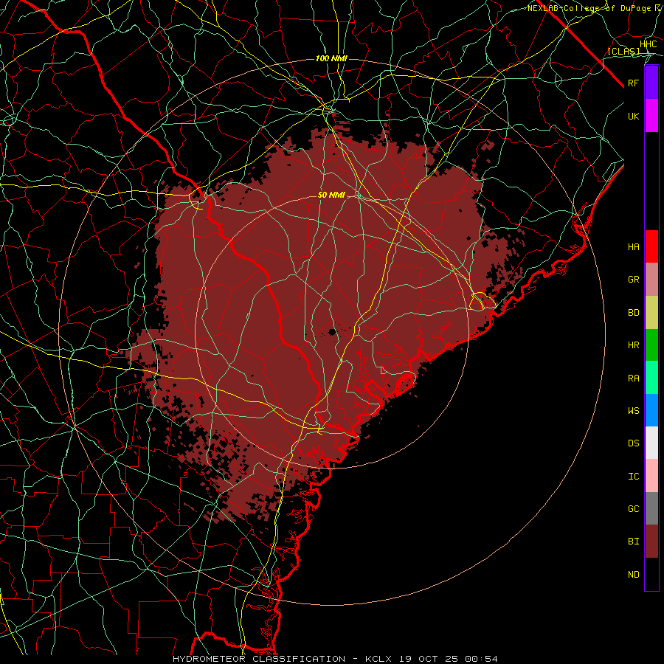
Task: Click the magenta UK color swatch
Action: coord(651,116)
